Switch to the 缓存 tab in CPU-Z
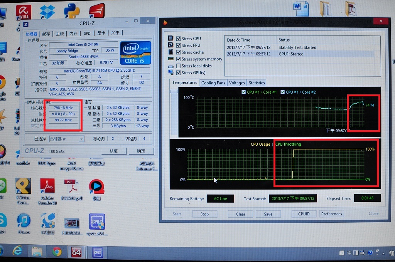Image resolution: width=395 pixels, height=262 pixels. (x=46, y=34)
